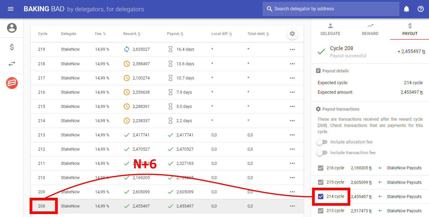Open more options for cycle 217
This screenshot has width=429, height=217.
click(292, 78)
